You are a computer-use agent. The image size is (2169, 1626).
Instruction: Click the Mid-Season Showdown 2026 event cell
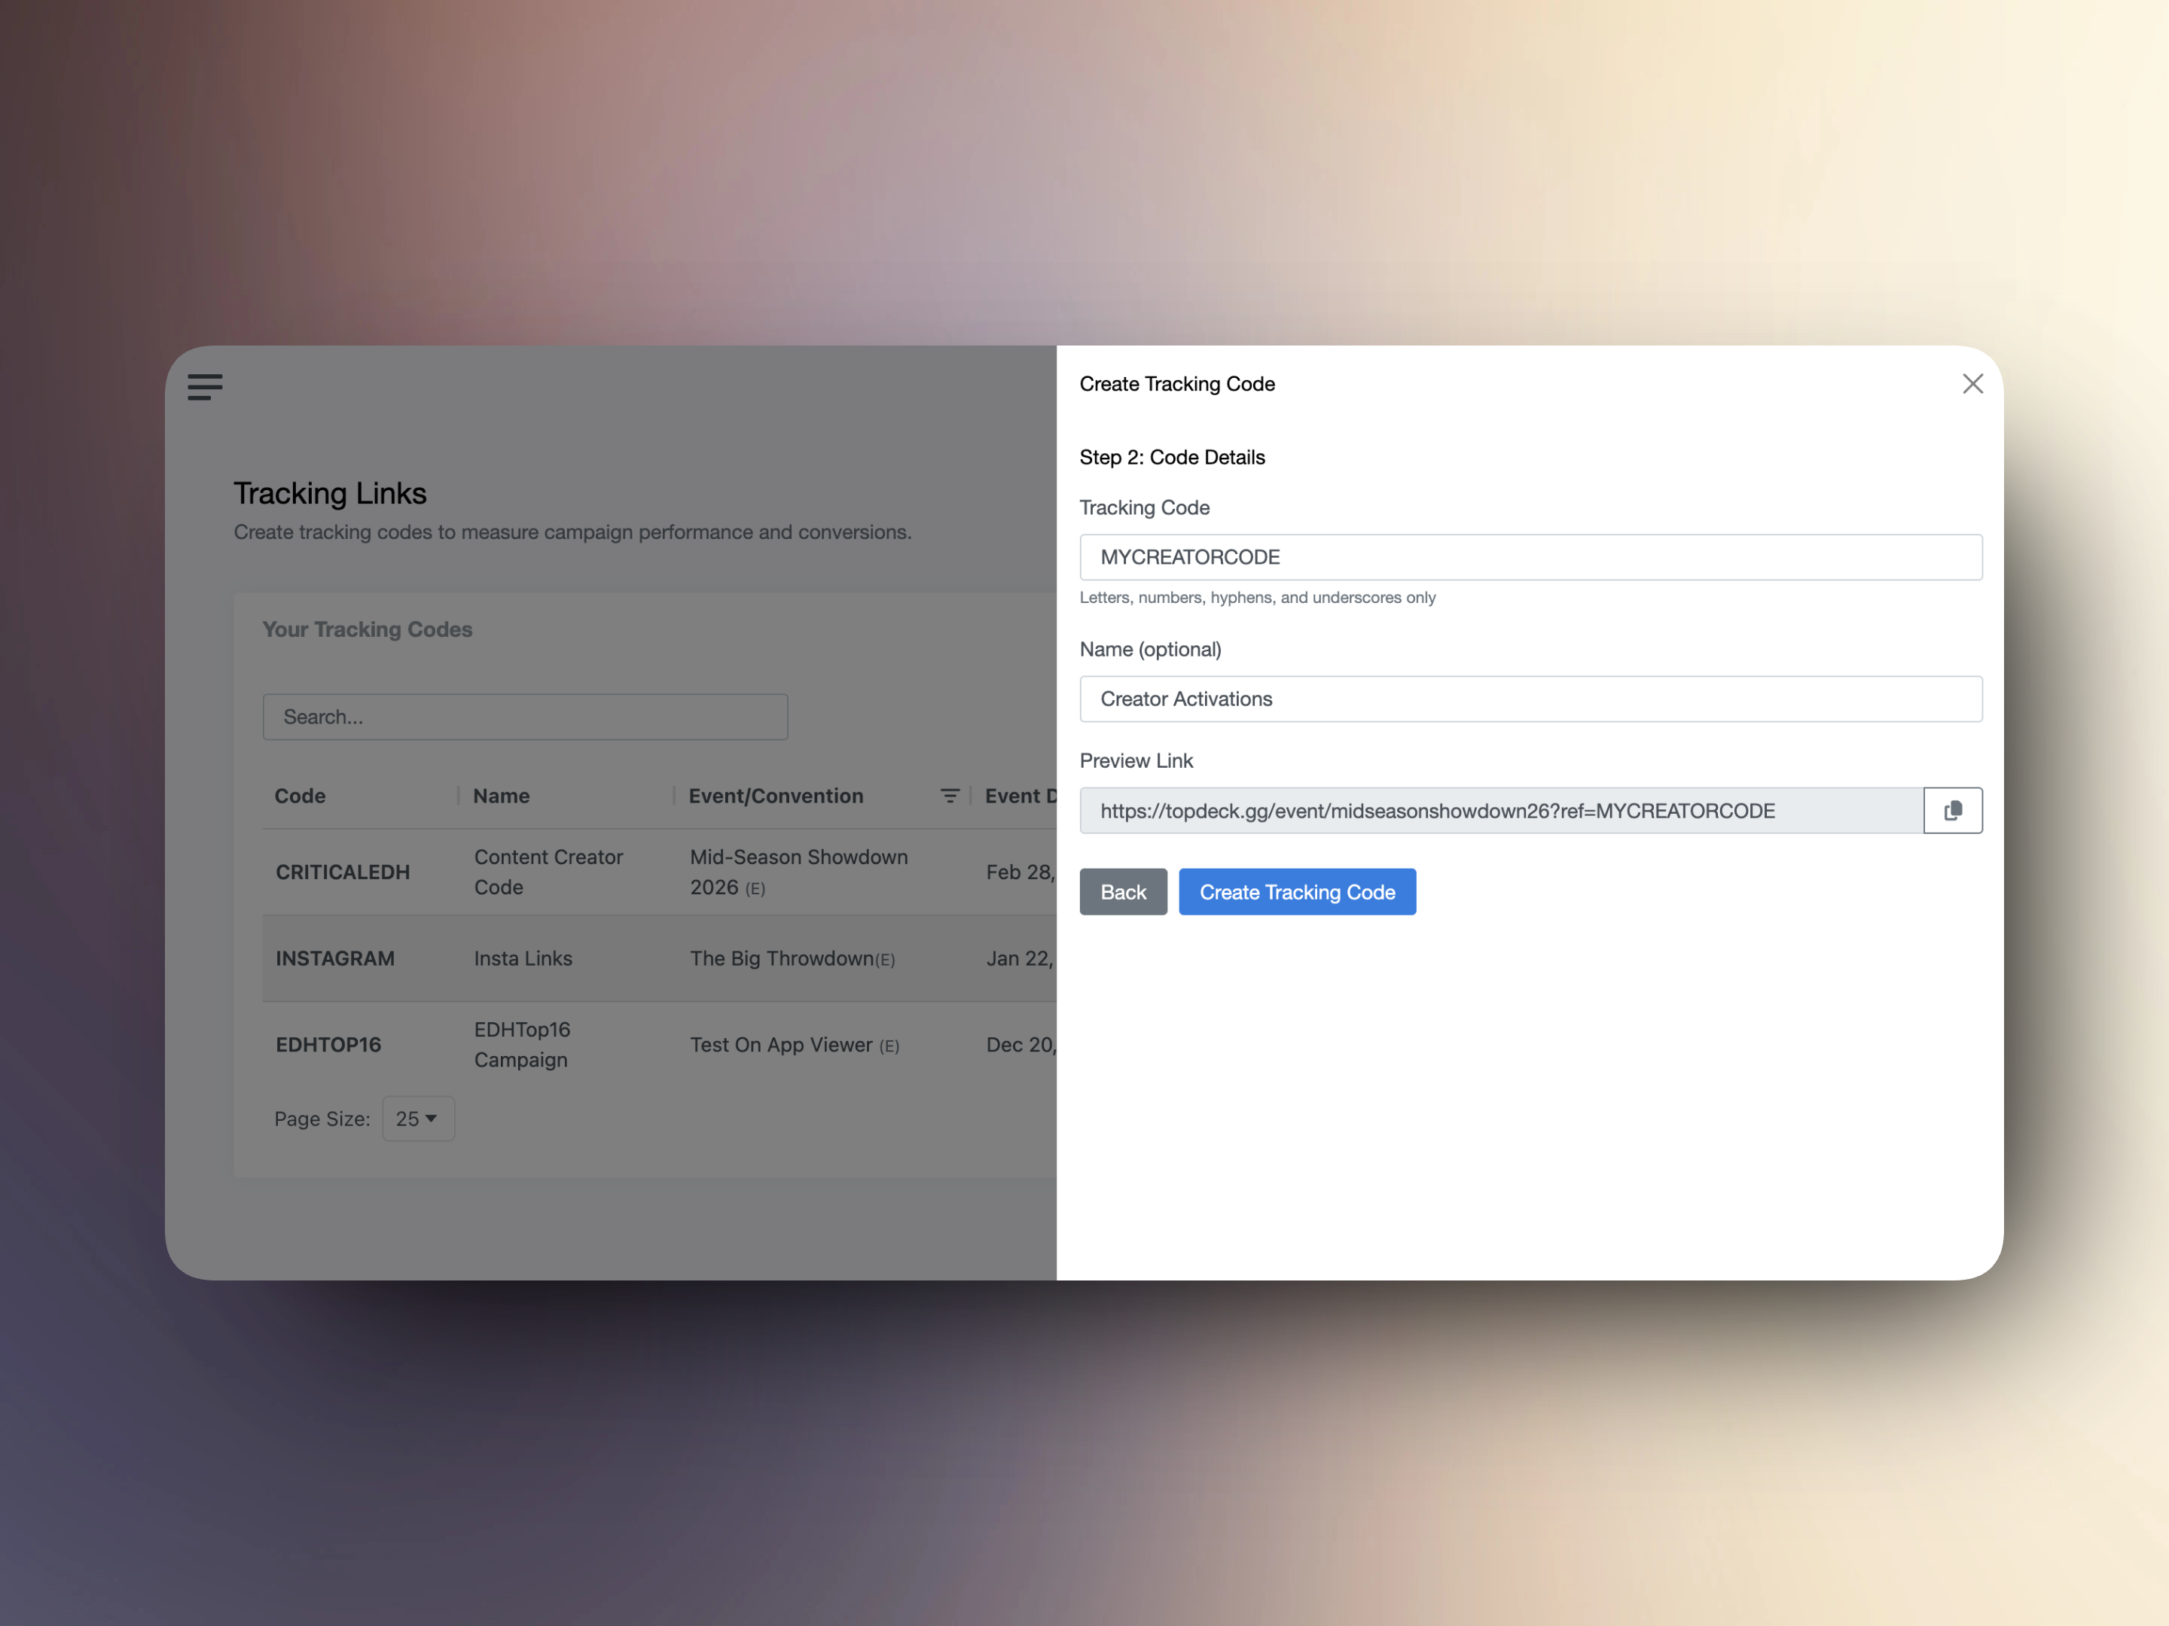click(798, 871)
